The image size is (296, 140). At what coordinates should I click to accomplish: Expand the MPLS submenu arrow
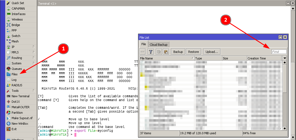[34, 52]
